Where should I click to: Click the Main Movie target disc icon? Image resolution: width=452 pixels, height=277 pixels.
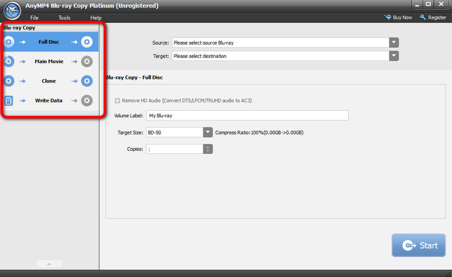point(87,61)
